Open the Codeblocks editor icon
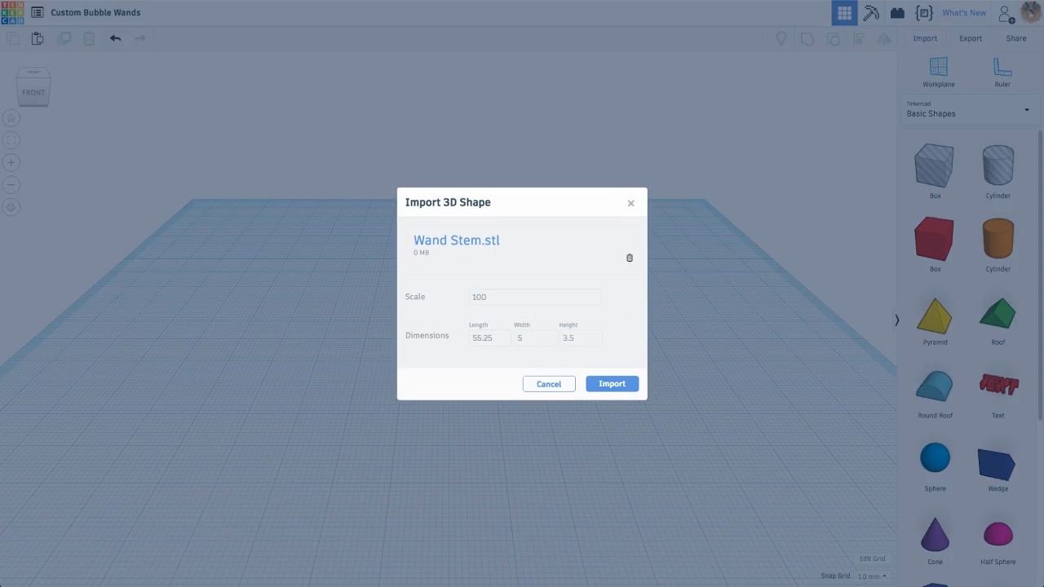Viewport: 1044px width, 587px height. click(x=924, y=12)
